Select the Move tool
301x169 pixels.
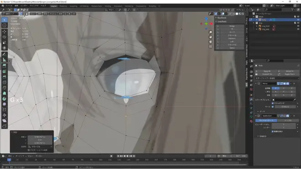(x=5, y=31)
